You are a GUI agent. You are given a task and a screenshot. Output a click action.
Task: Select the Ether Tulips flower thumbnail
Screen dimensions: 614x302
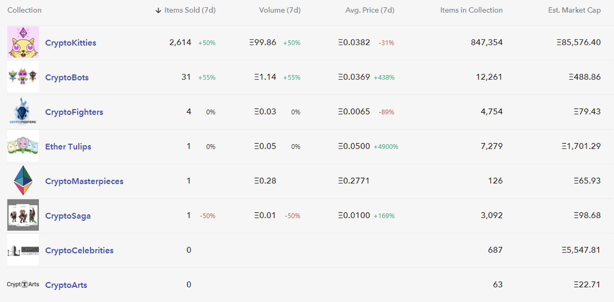(23, 146)
